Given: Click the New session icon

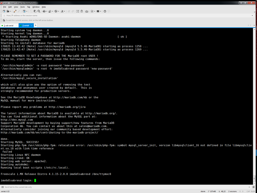Looking at the screenshot, I should pyautogui.click(x=4, y=11).
